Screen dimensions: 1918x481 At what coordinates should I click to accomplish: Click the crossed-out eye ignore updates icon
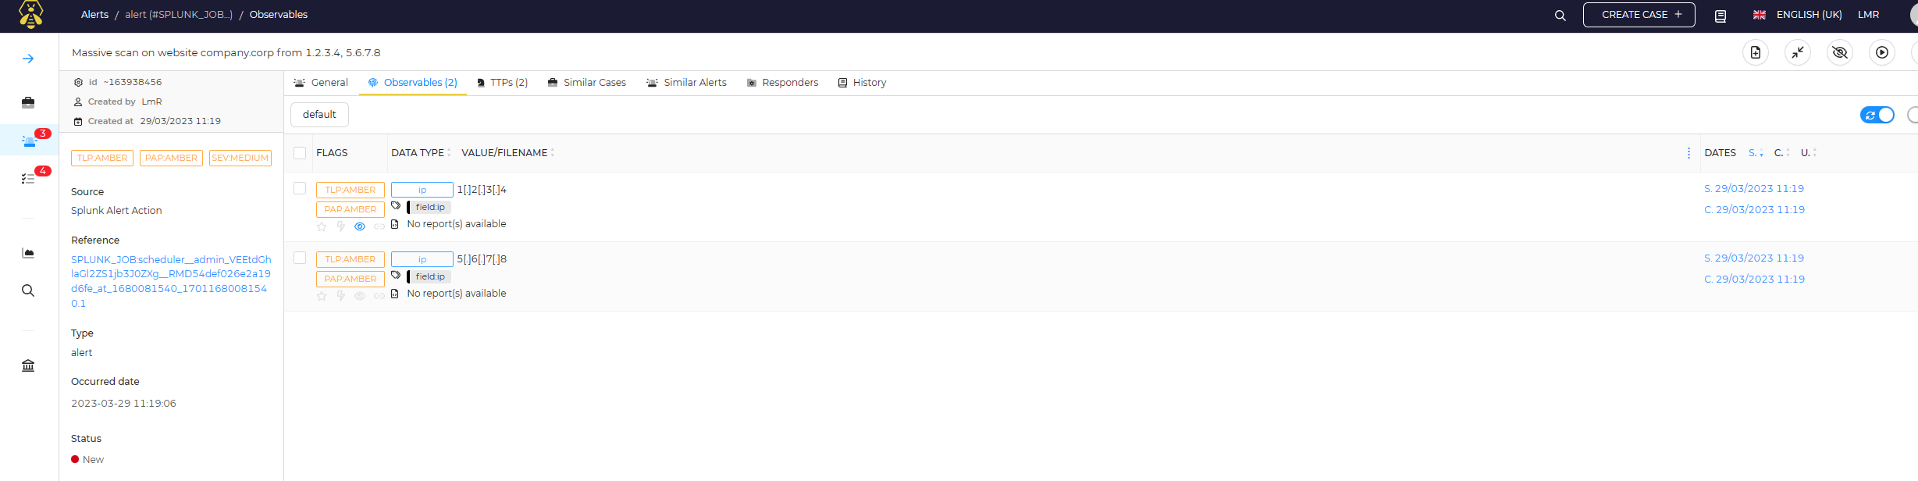pyautogui.click(x=1840, y=52)
